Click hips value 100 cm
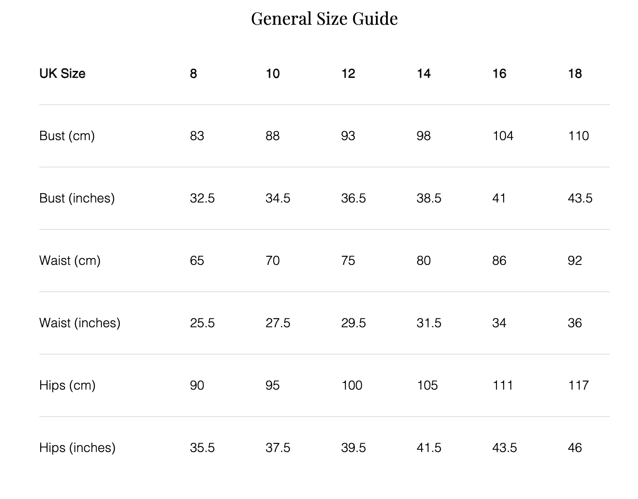 tap(351, 385)
